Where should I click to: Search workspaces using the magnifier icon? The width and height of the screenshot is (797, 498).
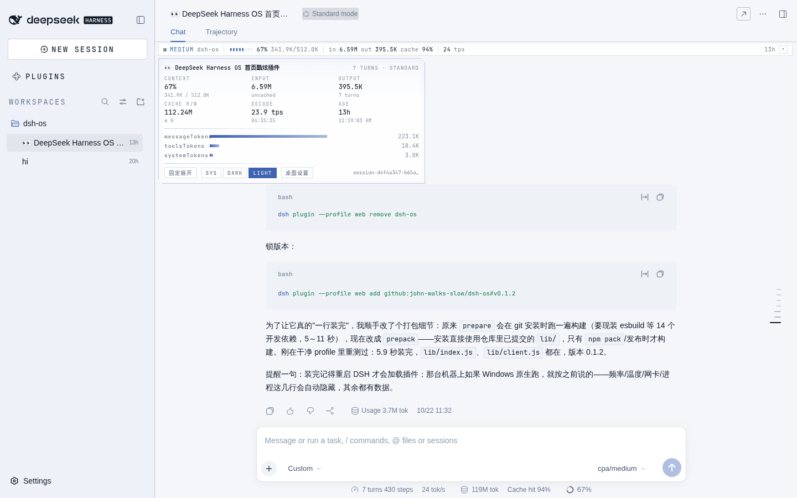[105, 102]
